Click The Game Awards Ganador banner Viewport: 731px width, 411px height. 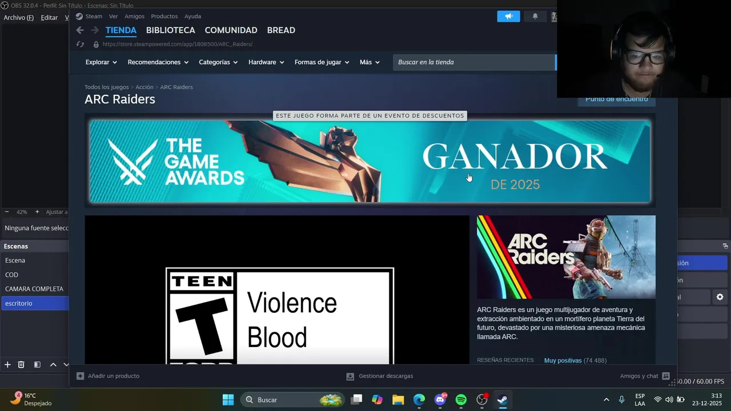click(370, 161)
